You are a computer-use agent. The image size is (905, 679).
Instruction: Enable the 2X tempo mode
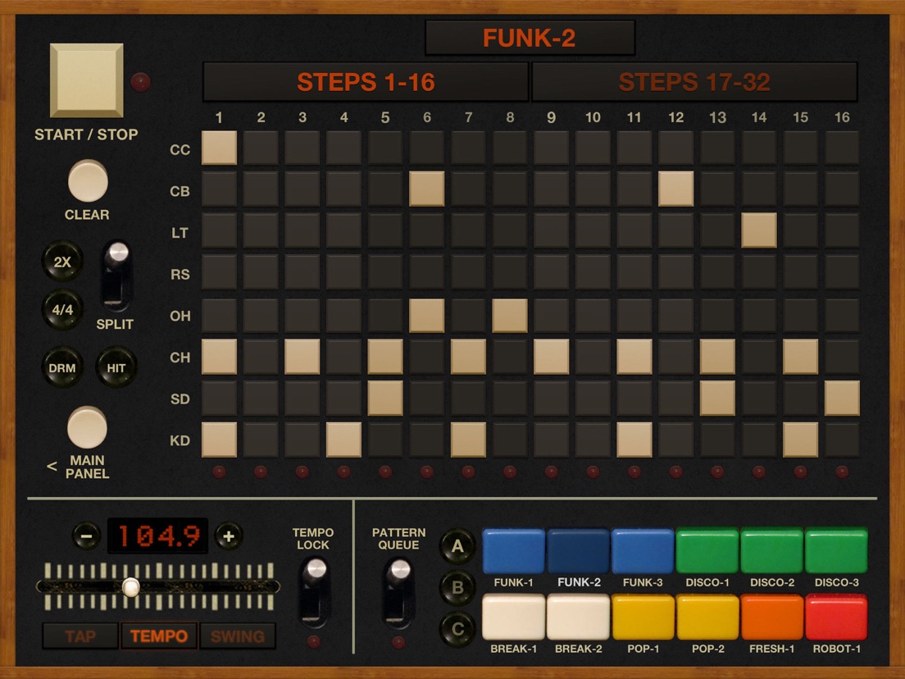[x=61, y=261]
